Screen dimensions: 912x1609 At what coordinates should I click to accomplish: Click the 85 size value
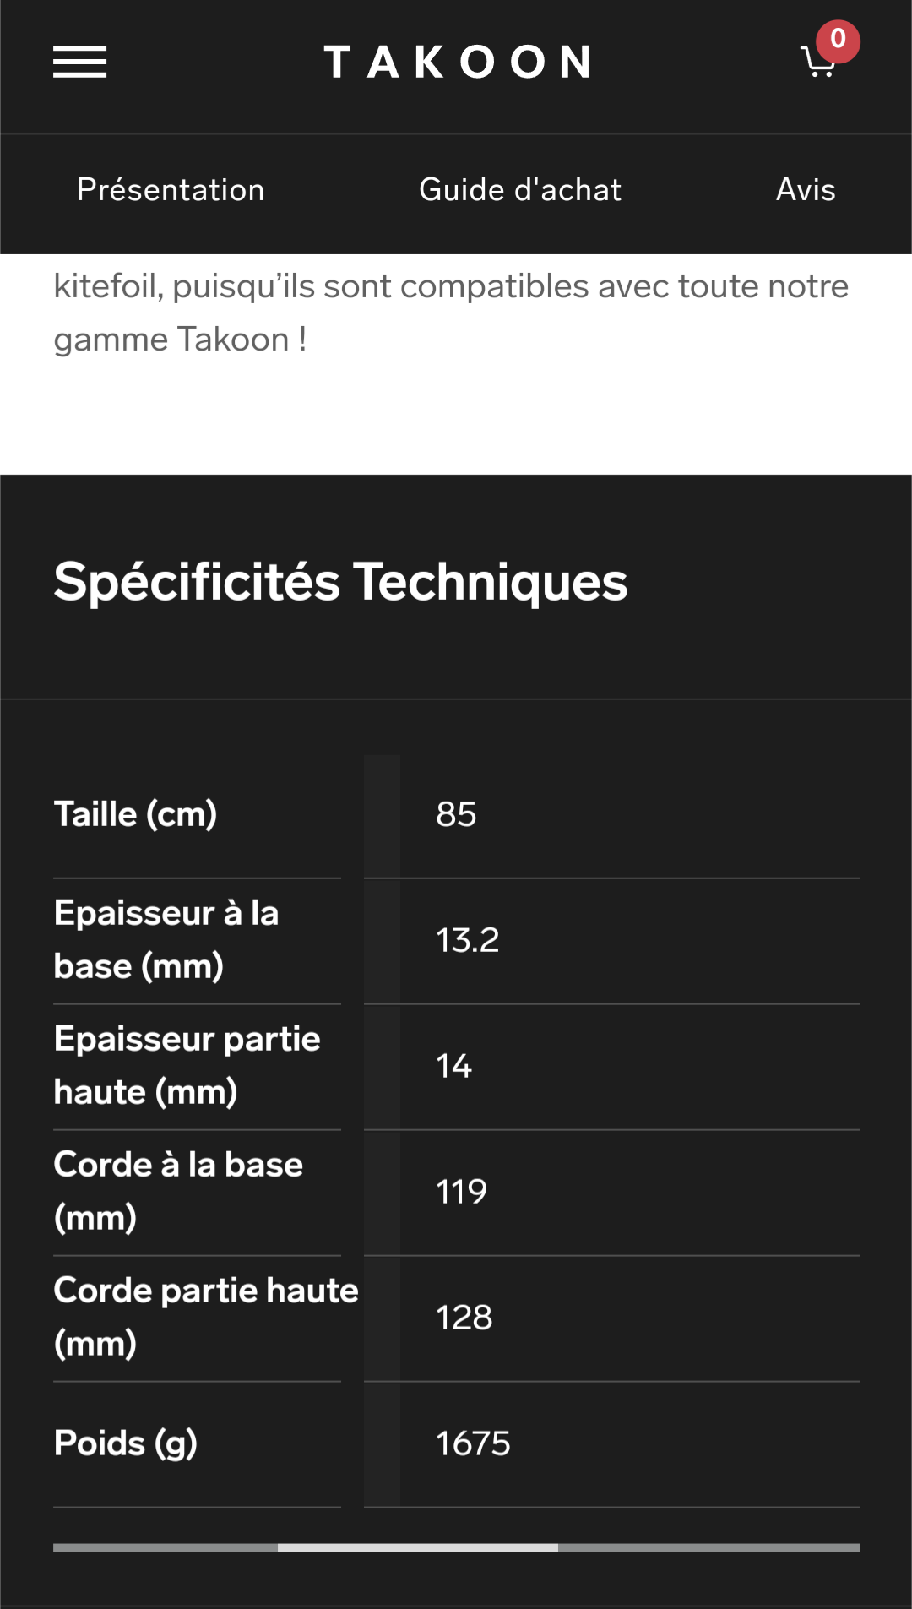click(456, 814)
